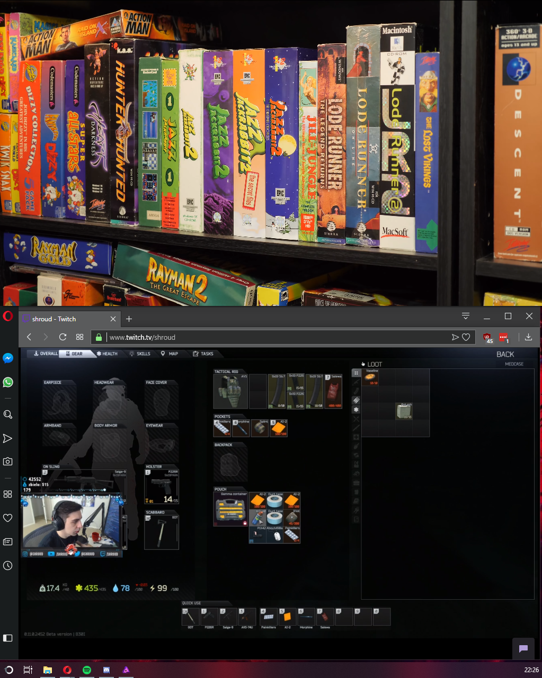
Task: Close the shroud - Twitch tab
Action: [x=113, y=319]
